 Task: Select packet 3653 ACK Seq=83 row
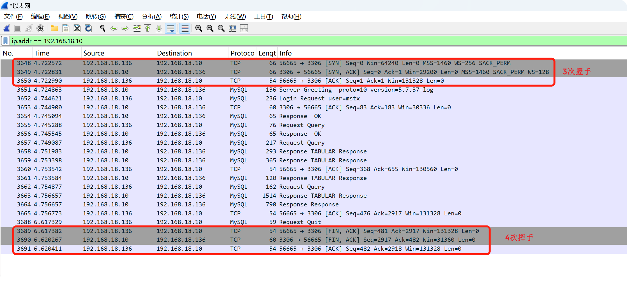[313, 107]
